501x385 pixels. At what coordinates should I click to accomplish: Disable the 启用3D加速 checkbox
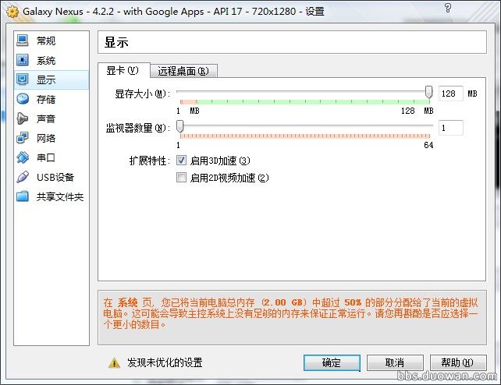pos(181,160)
